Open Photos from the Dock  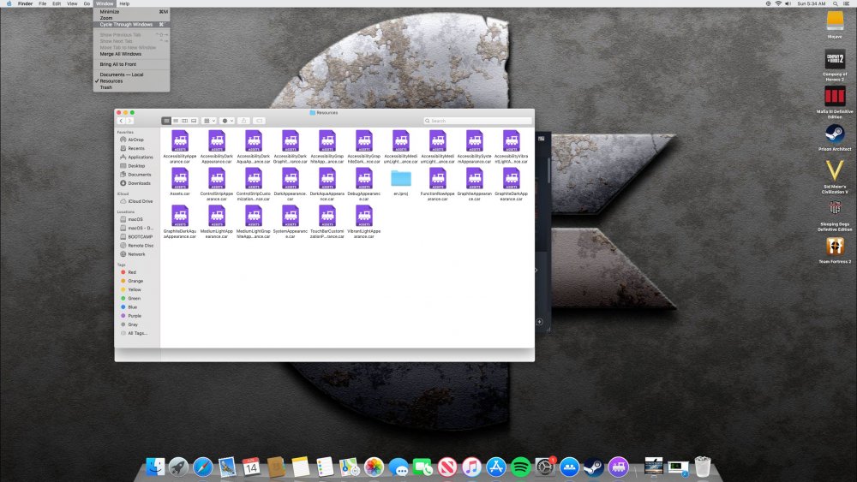[x=374, y=467]
